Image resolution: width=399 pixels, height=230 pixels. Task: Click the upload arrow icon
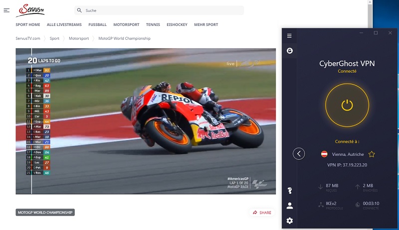(x=358, y=187)
